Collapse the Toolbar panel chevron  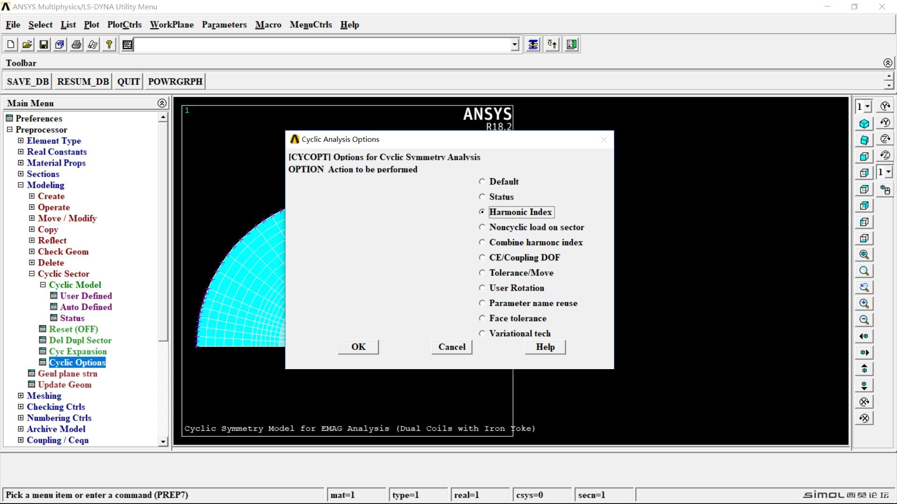888,63
